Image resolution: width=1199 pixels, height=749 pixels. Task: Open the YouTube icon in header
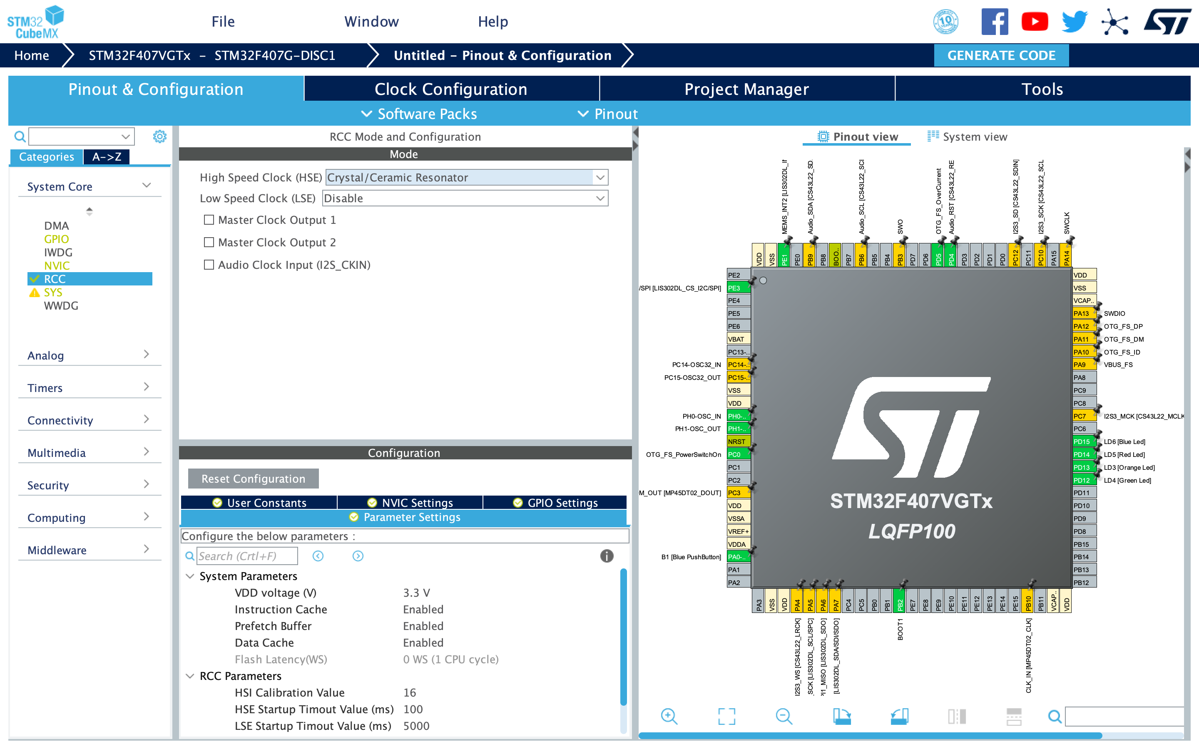tap(1035, 22)
